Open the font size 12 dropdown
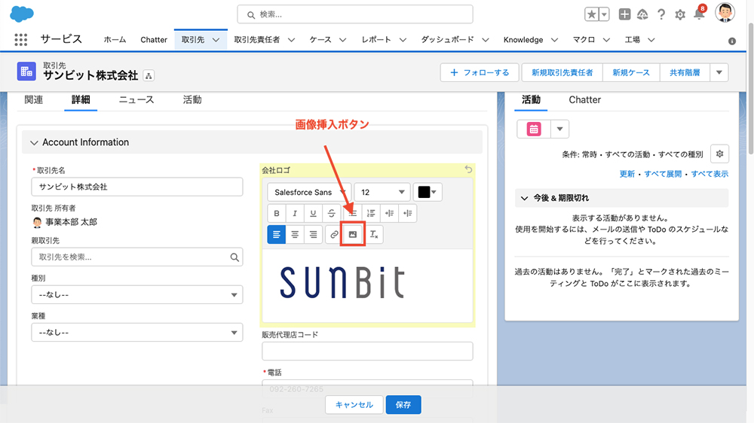754x423 pixels. [382, 192]
